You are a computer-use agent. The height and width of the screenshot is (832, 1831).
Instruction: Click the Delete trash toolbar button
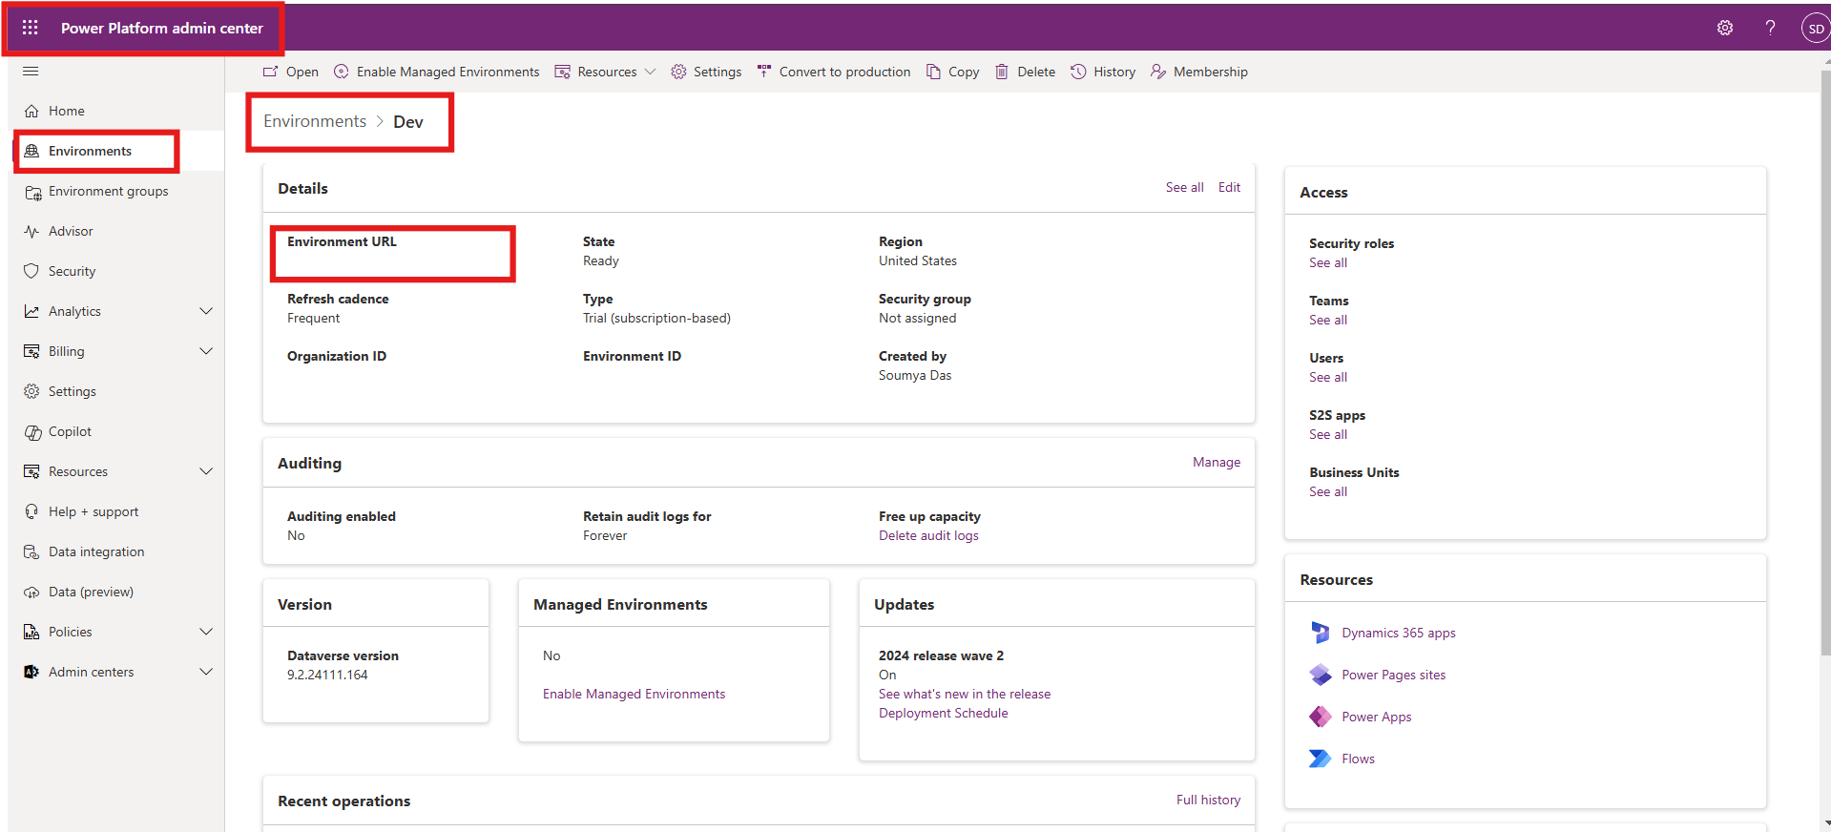point(1025,72)
